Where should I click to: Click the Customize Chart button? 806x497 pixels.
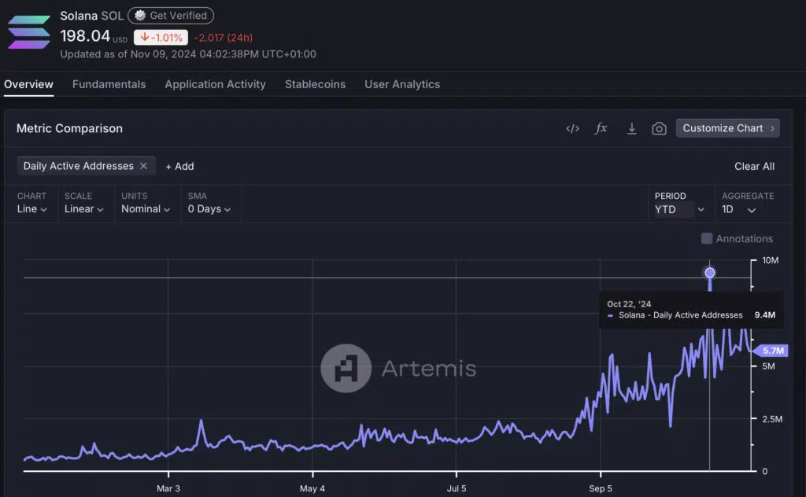[728, 128]
